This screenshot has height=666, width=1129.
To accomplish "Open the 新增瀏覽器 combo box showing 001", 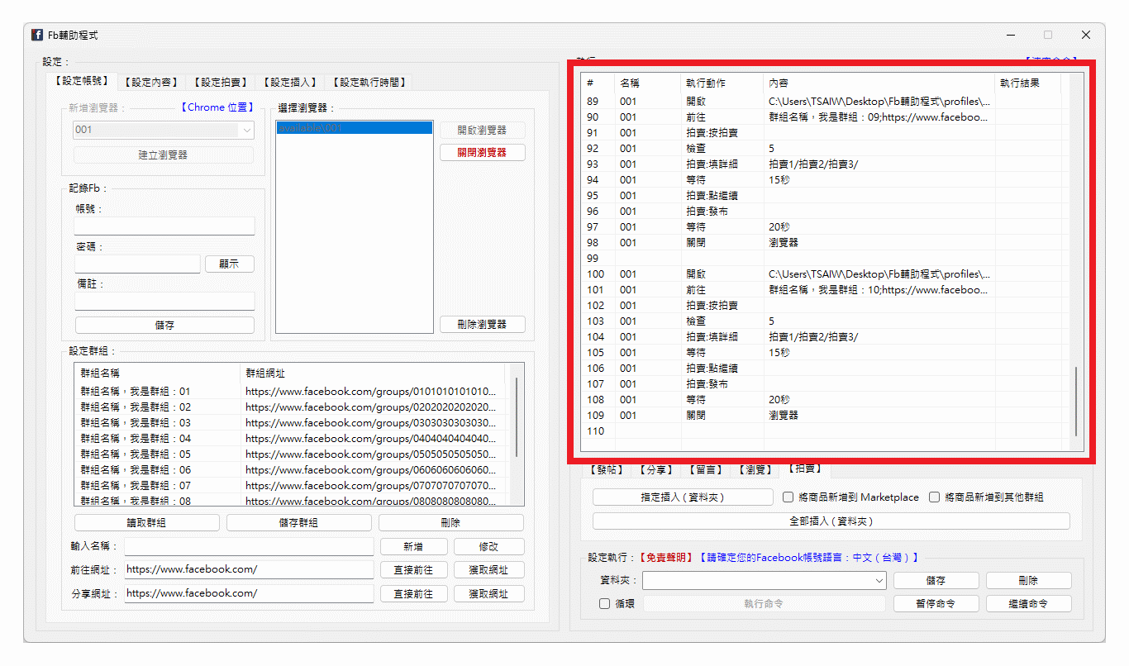I will click(x=164, y=130).
